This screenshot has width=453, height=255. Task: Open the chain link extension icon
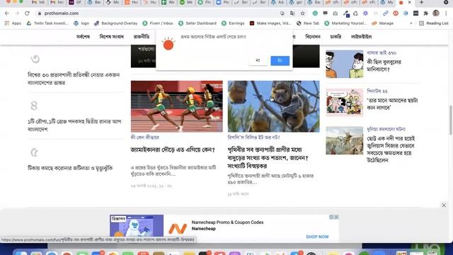pos(385,13)
